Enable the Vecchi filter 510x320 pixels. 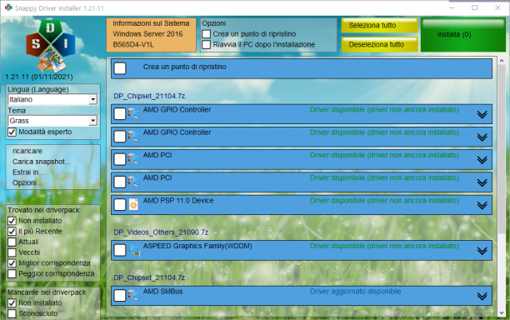[x=12, y=252]
